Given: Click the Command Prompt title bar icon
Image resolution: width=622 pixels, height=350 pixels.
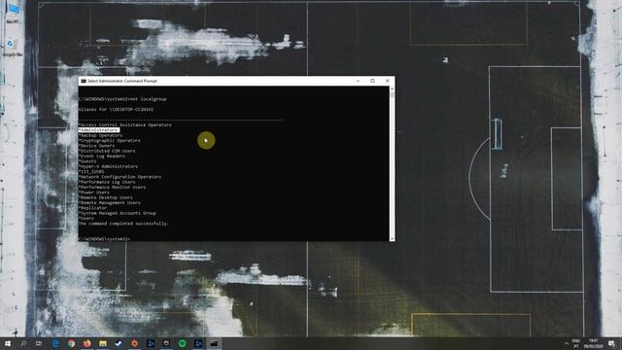Looking at the screenshot, I should [x=84, y=81].
